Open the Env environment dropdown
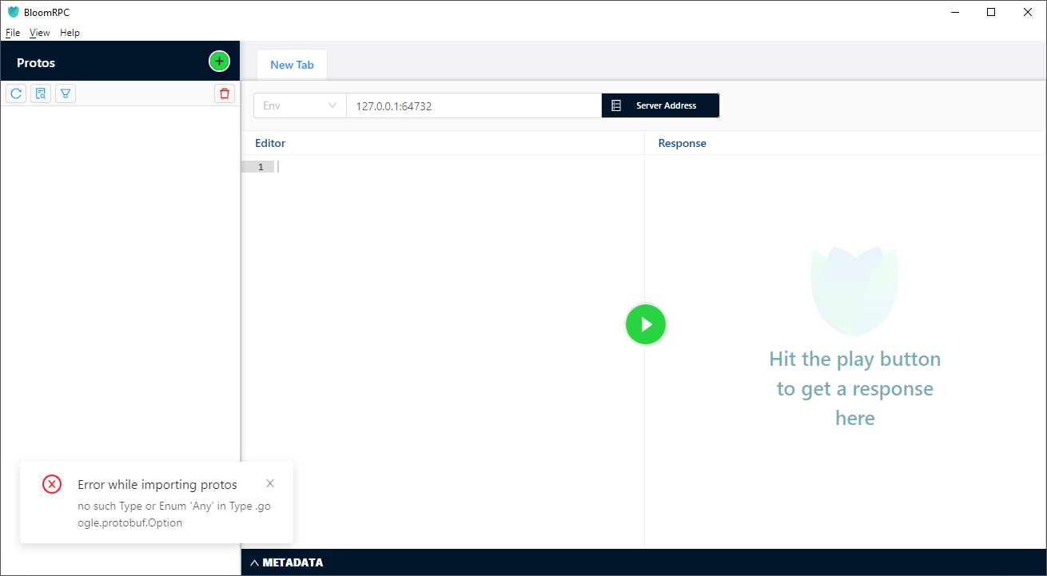 pyautogui.click(x=300, y=105)
